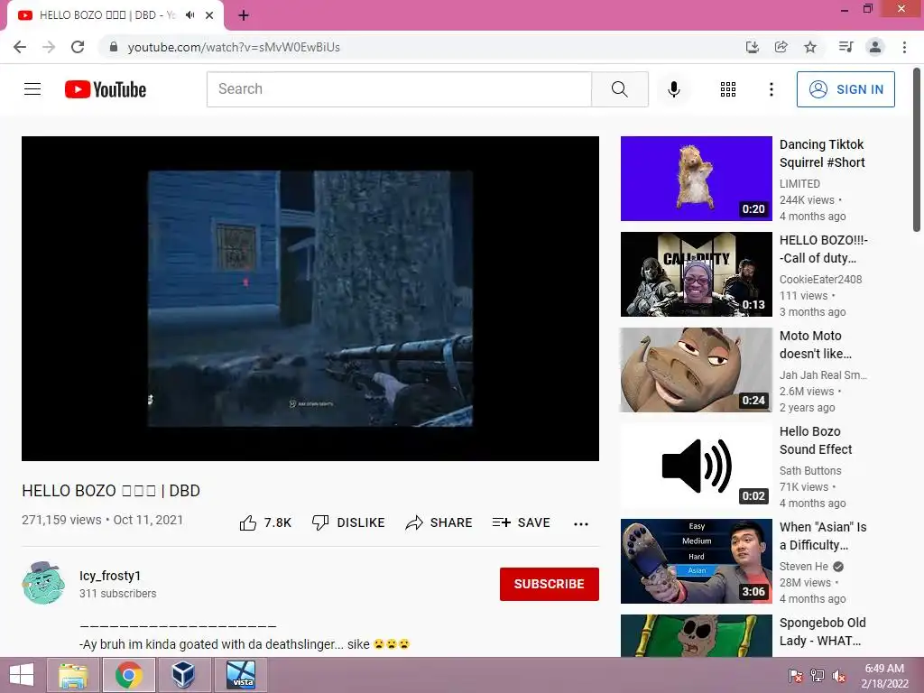The image size is (924, 693).
Task: Click the SIGN IN button
Action: [x=845, y=89]
